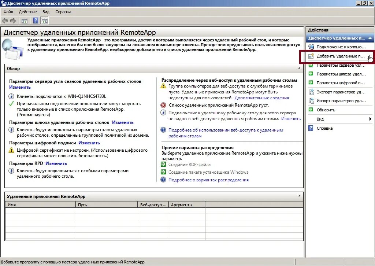Click Изменить next to Параметры цифровой подписи
The image size is (375, 266).
point(89,143)
